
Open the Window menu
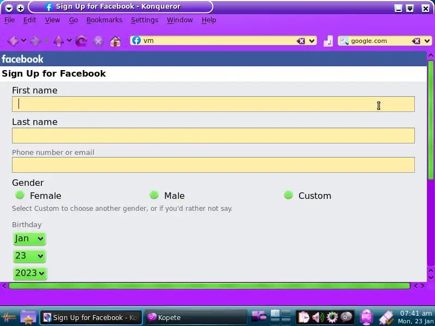(x=180, y=20)
